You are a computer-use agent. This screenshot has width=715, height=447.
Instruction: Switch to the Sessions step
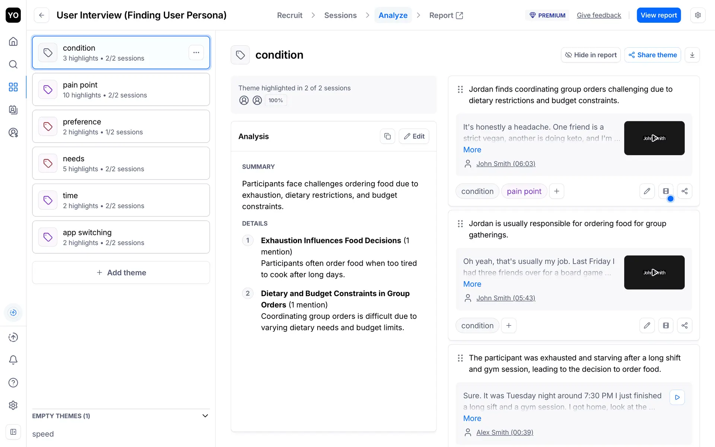[x=340, y=15]
